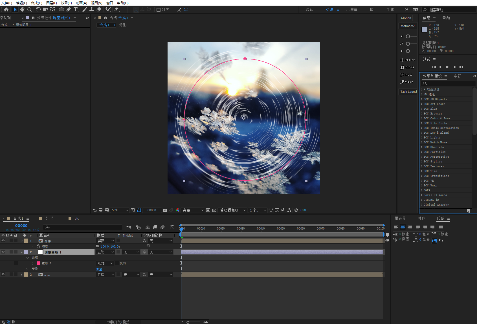
Task: Select the Puppet Pin tool
Action: (116, 10)
